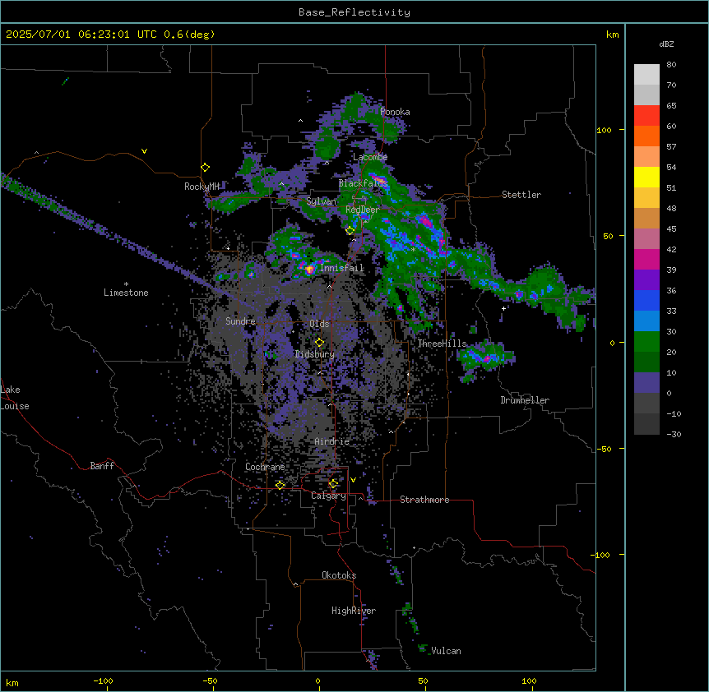709x692 pixels.
Task: Click the Base_Reflectivity title text
Action: [x=354, y=12]
